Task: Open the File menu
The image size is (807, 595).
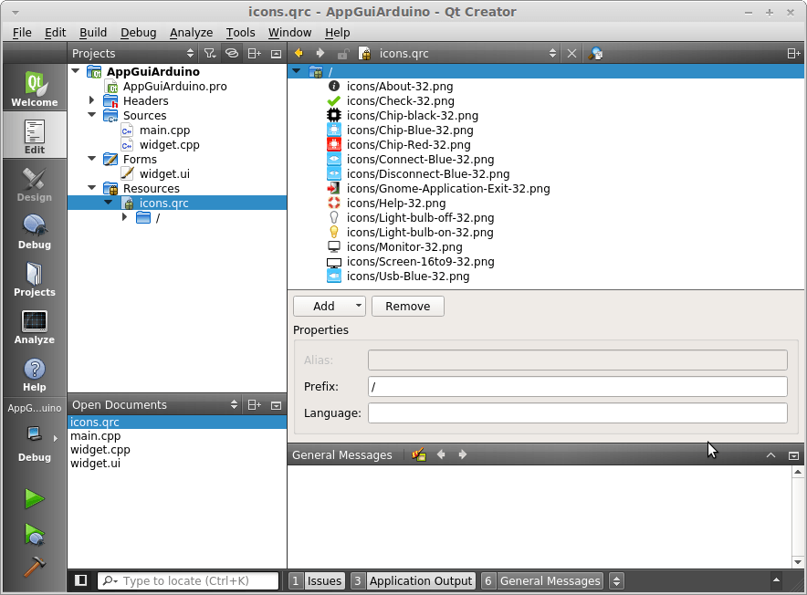Action: [x=22, y=33]
